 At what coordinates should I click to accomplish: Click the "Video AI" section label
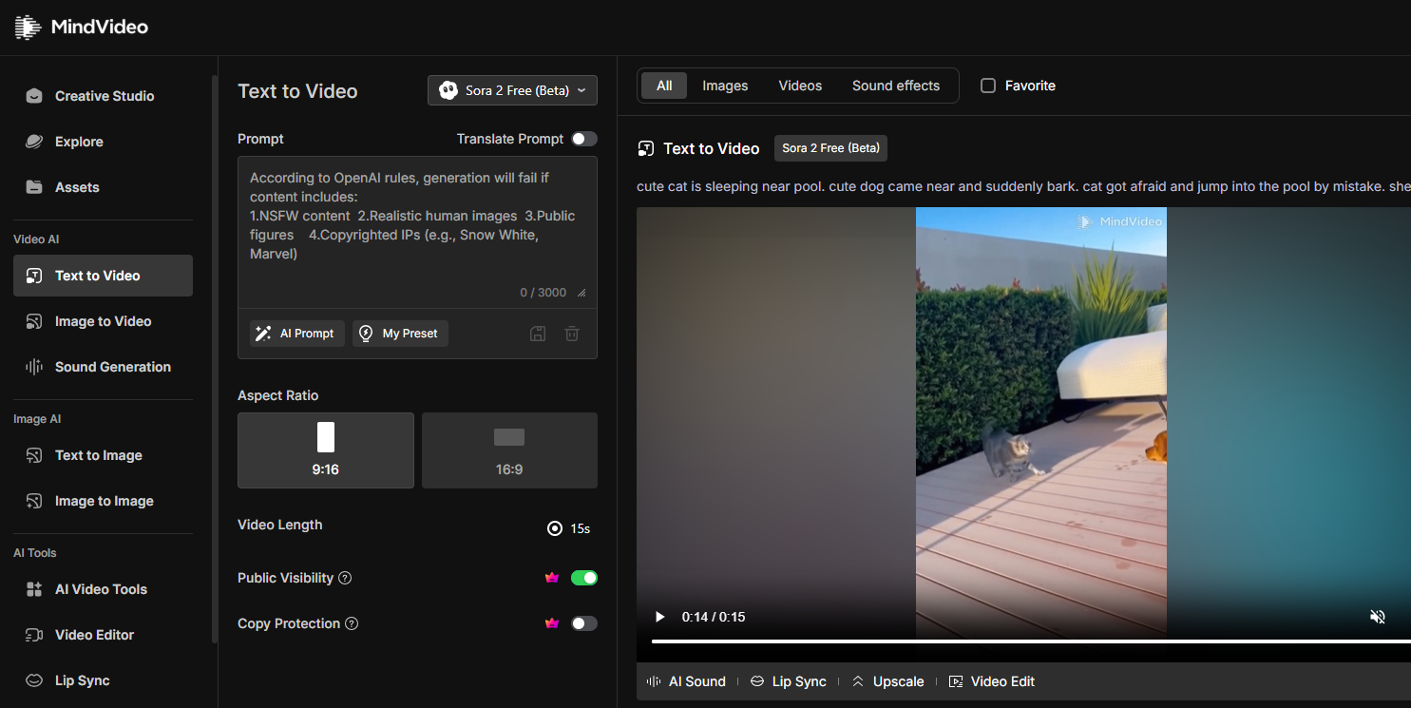tap(36, 239)
